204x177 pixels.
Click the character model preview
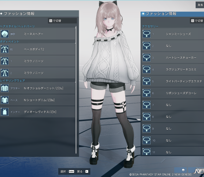click(x=111, y=85)
